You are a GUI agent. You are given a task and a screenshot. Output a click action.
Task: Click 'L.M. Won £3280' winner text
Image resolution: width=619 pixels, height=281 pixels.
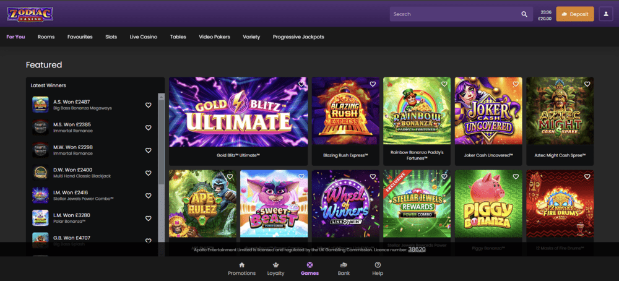[72, 215]
